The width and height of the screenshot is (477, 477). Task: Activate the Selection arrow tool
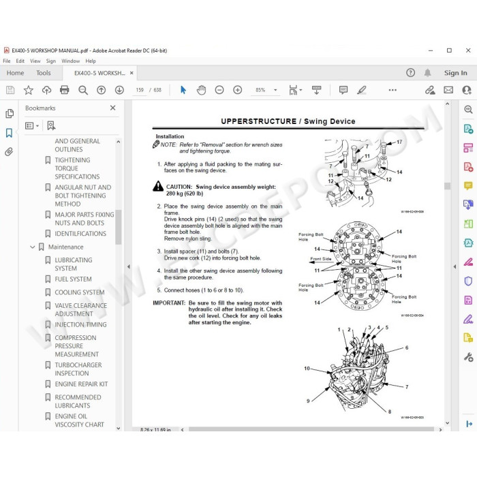point(183,90)
